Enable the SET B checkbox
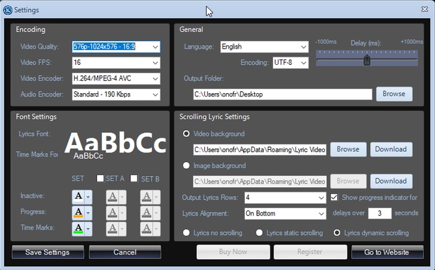Screen dimensions: 435x270 click(134, 178)
